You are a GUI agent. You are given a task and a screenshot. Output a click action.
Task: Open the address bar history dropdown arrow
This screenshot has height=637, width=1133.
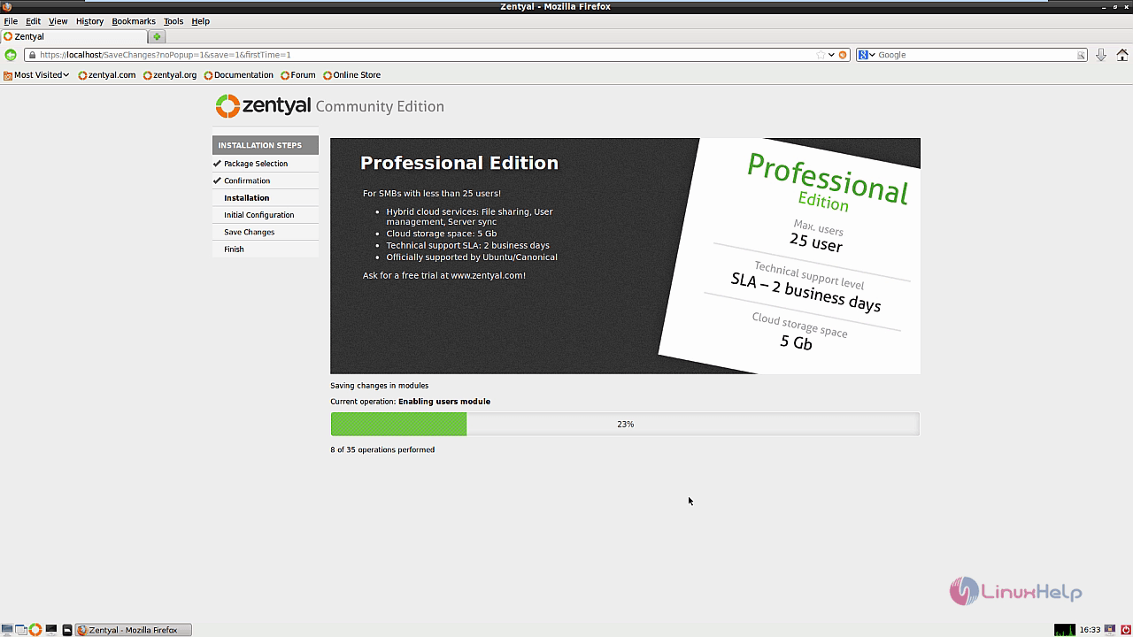coord(831,55)
